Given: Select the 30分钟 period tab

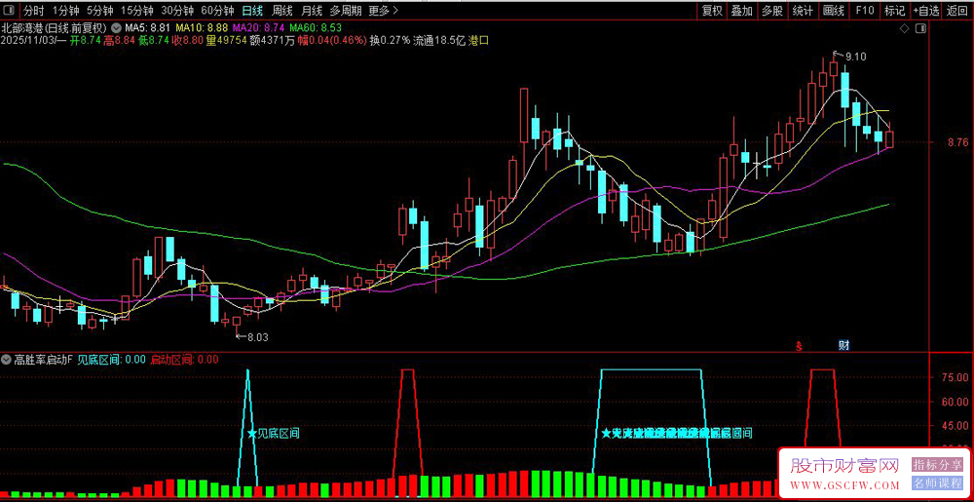Looking at the screenshot, I should [x=176, y=11].
